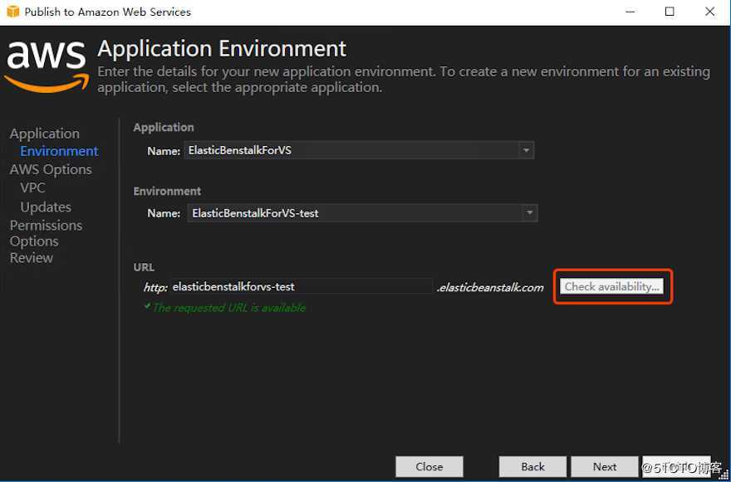This screenshot has height=482, width=731.
Task: Click the AWS toolkit box icon in title bar
Action: pyautogui.click(x=12, y=12)
